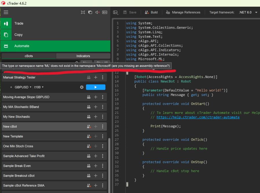Switch to the cBots tab
The image size is (260, 193).
(29, 56)
